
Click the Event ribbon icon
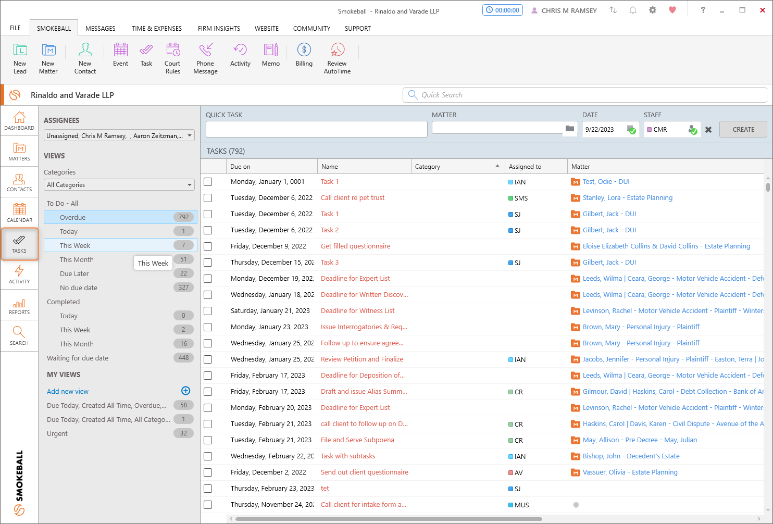tap(120, 55)
